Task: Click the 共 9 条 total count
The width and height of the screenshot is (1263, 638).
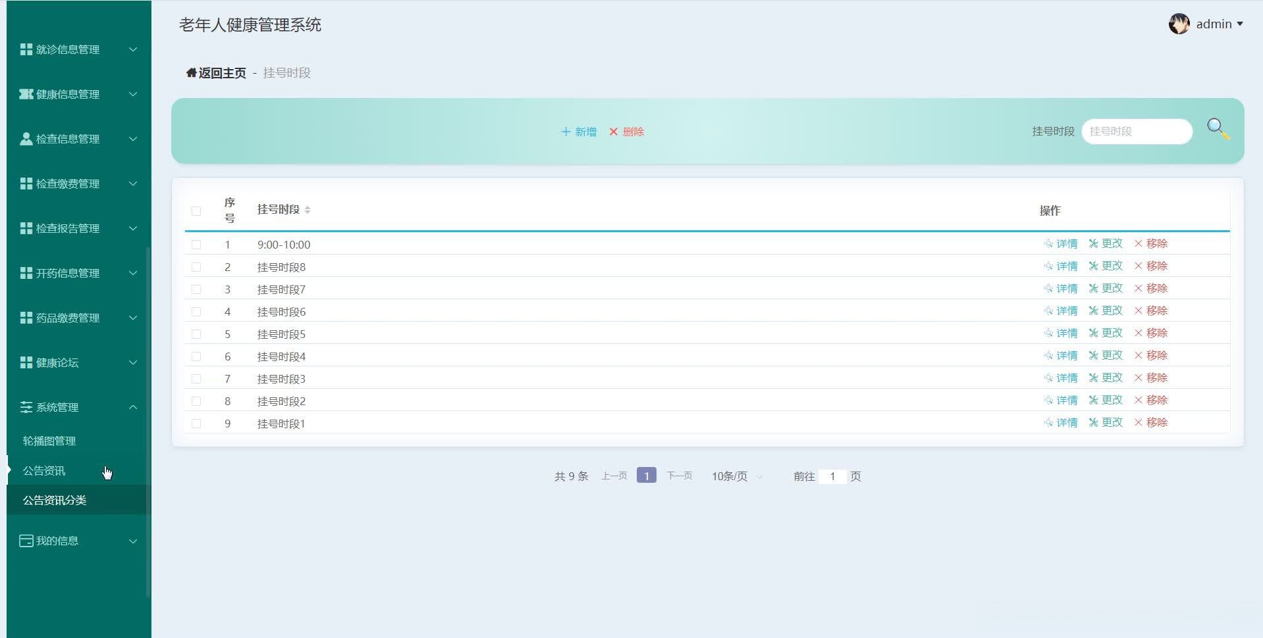Action: click(572, 476)
